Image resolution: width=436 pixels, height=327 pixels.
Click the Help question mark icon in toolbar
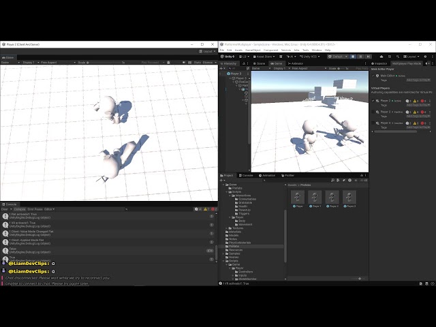click(425, 57)
